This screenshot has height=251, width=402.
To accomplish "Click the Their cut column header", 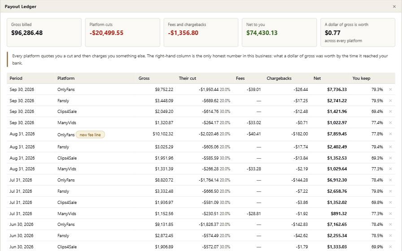I will [x=188, y=78].
